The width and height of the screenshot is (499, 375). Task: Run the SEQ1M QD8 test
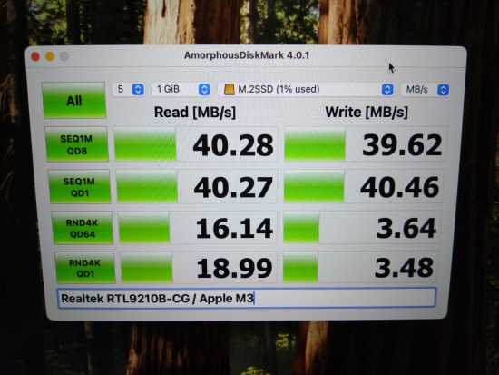tap(77, 144)
